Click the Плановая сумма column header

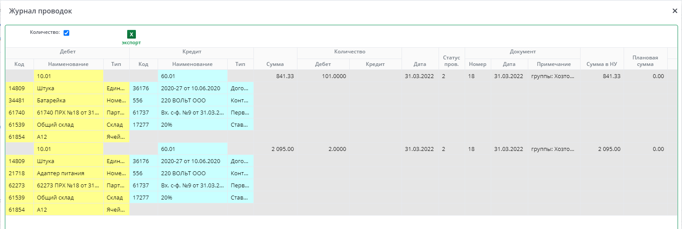tap(645, 61)
